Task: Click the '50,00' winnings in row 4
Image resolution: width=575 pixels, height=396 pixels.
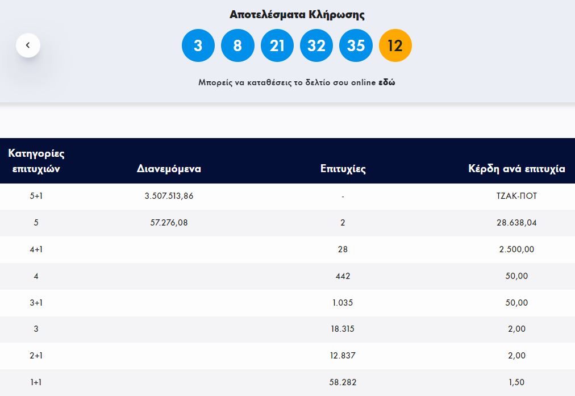Action: click(516, 276)
